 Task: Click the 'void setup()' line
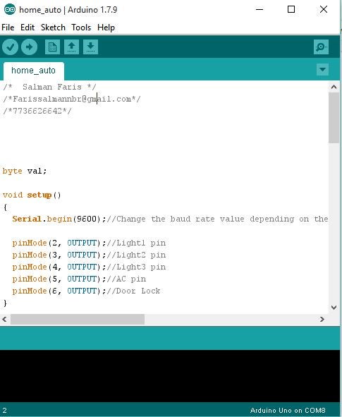32,195
